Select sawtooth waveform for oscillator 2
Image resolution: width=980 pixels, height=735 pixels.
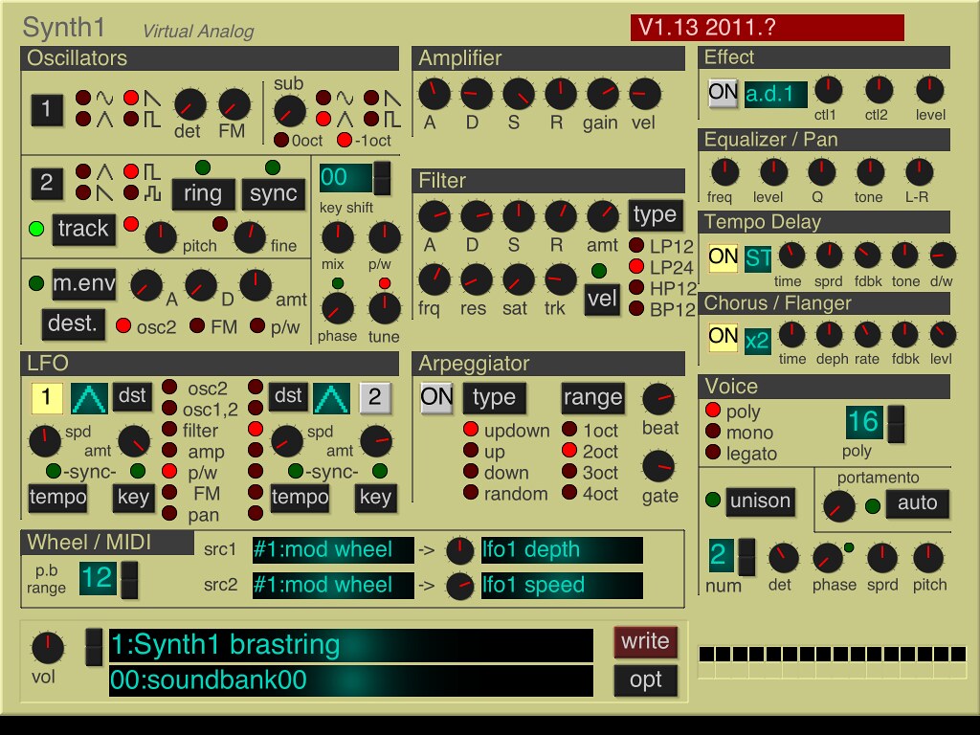83,192
